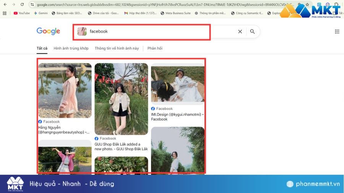Run search with magnifier icon

pyautogui.click(x=253, y=32)
